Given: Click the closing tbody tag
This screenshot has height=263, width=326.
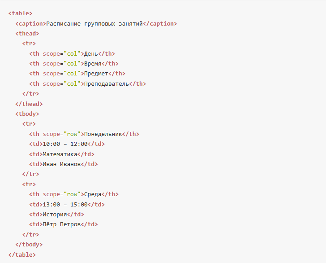Looking at the screenshot, I should pos(29,245).
